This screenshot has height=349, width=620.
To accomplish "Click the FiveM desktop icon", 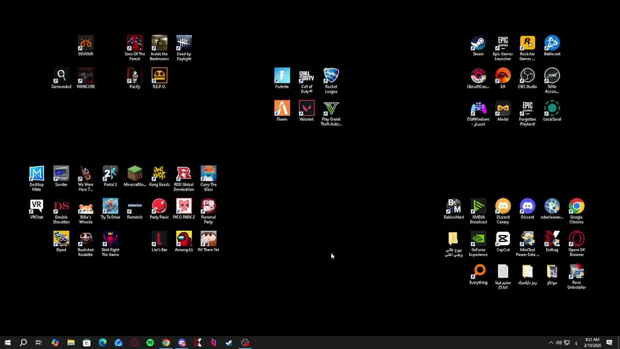I will pos(282,111).
